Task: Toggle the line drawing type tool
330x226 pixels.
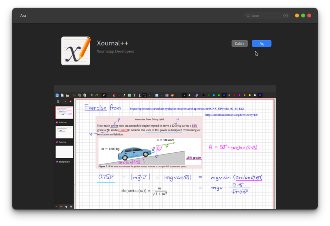Action: pos(145,95)
